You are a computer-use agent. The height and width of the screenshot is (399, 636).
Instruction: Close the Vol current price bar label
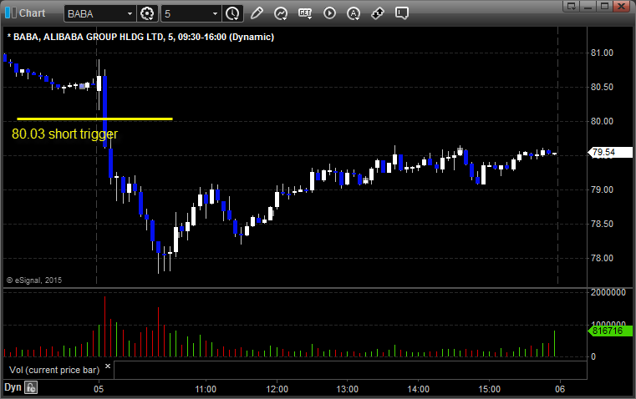pyautogui.click(x=107, y=366)
